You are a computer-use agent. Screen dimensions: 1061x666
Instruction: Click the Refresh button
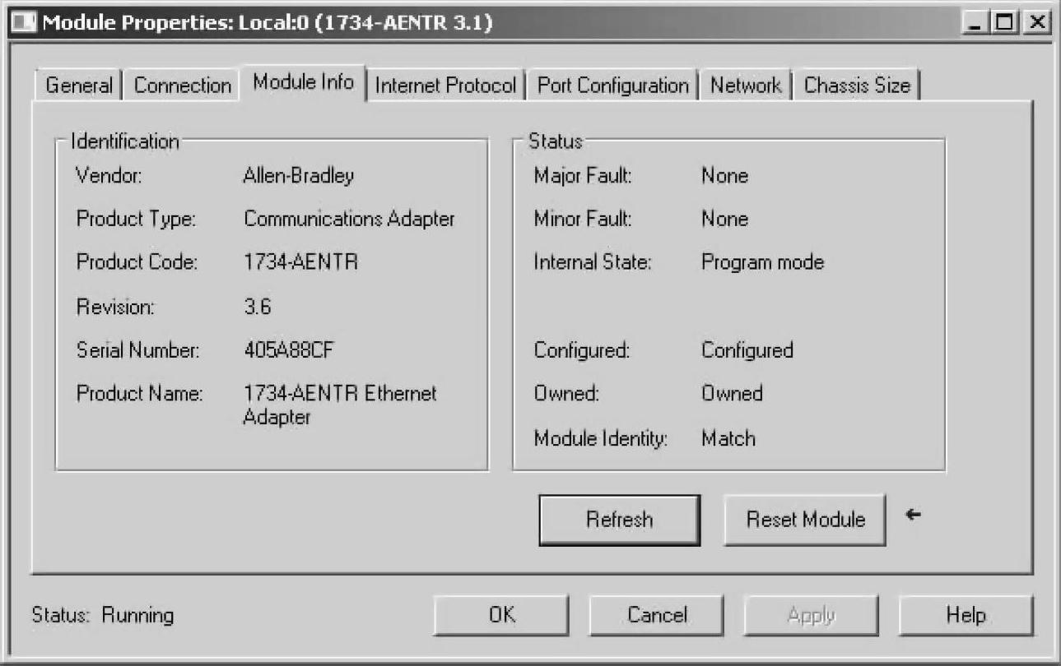pyautogui.click(x=620, y=520)
